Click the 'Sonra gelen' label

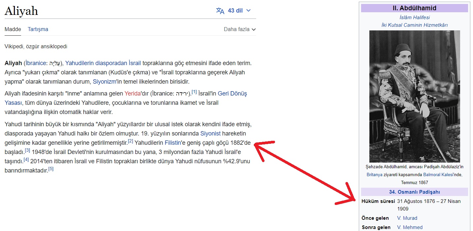click(376, 227)
